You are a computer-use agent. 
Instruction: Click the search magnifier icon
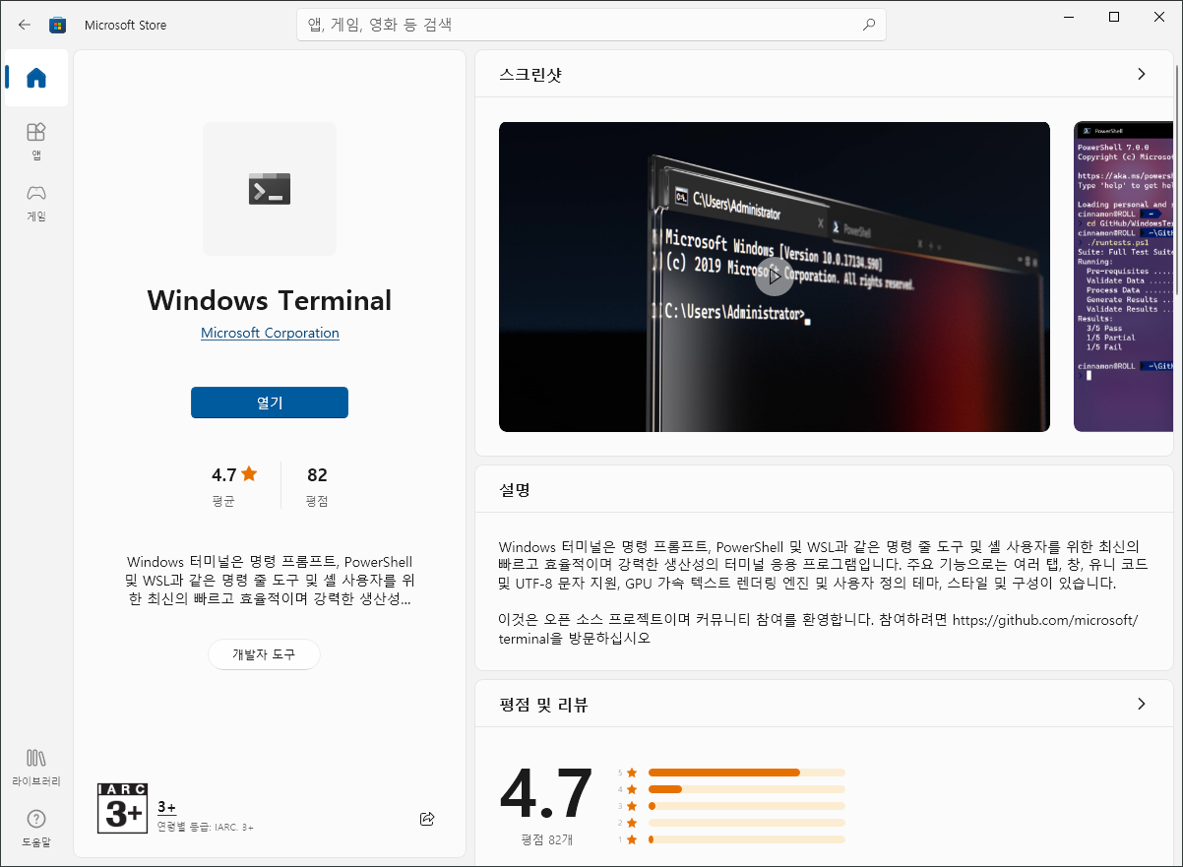(868, 25)
